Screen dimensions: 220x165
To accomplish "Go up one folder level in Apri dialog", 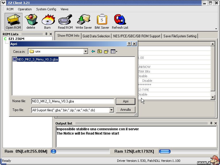I will tap(100, 51).
